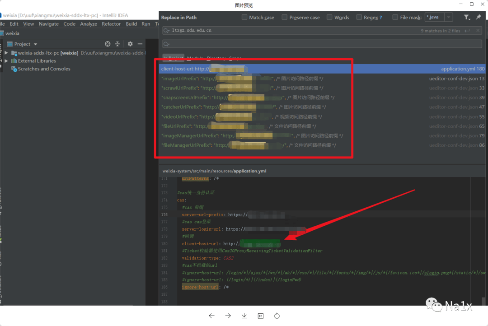Toggle the Preserve case checkbox
The image size is (488, 326).
(x=285, y=17)
